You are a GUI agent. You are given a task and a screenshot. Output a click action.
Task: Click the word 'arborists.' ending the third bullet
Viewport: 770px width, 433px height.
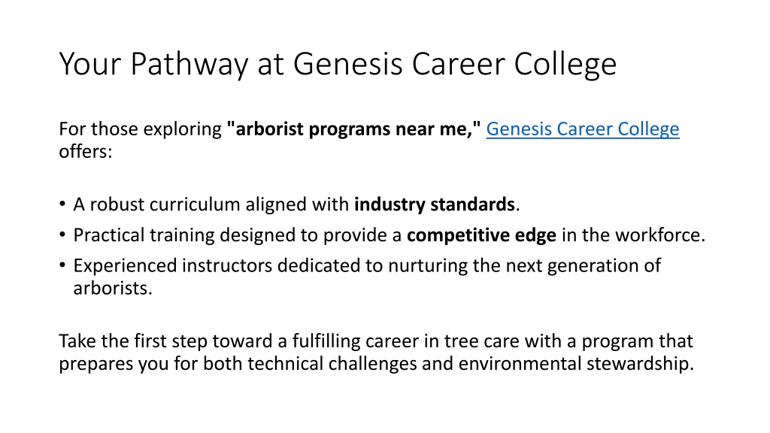[x=113, y=288]
